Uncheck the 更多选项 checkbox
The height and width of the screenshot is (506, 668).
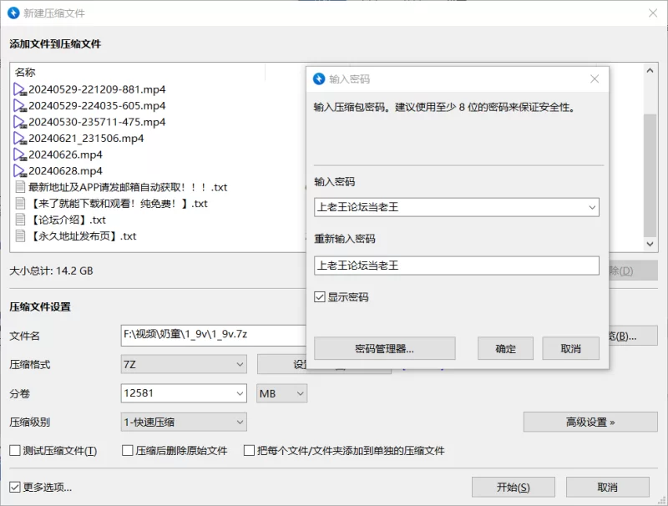click(15, 487)
